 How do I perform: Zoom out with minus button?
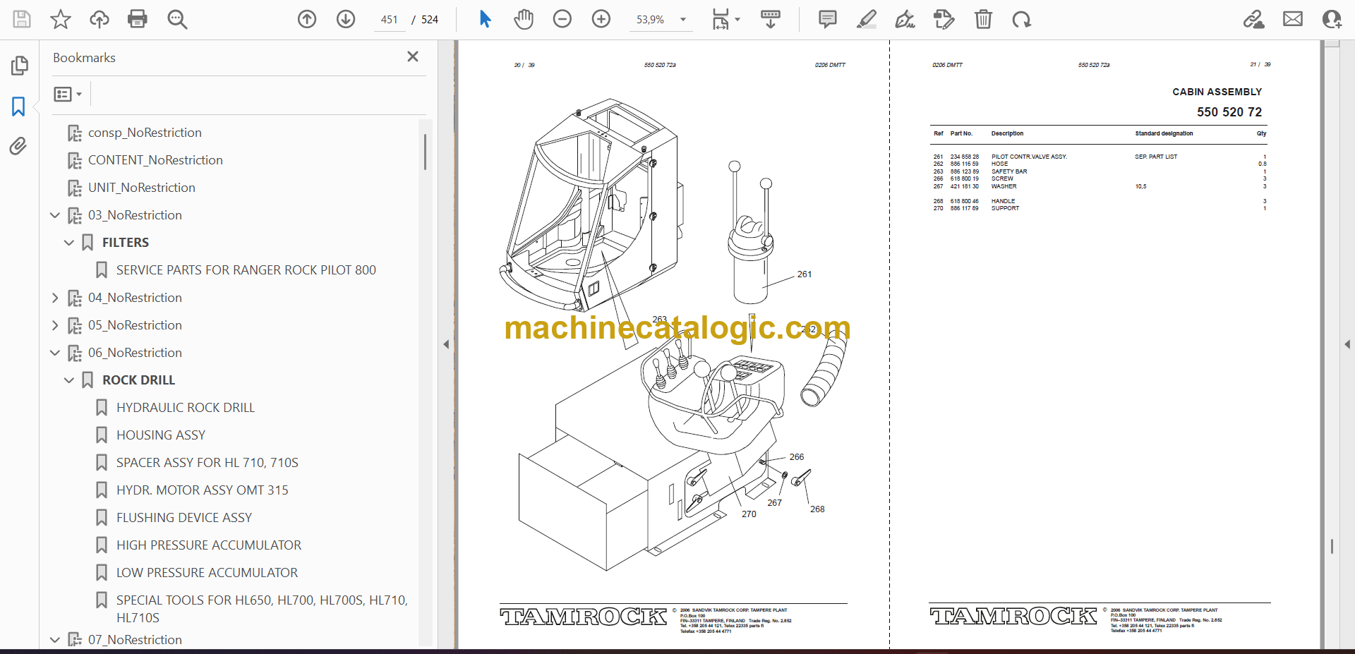(562, 19)
